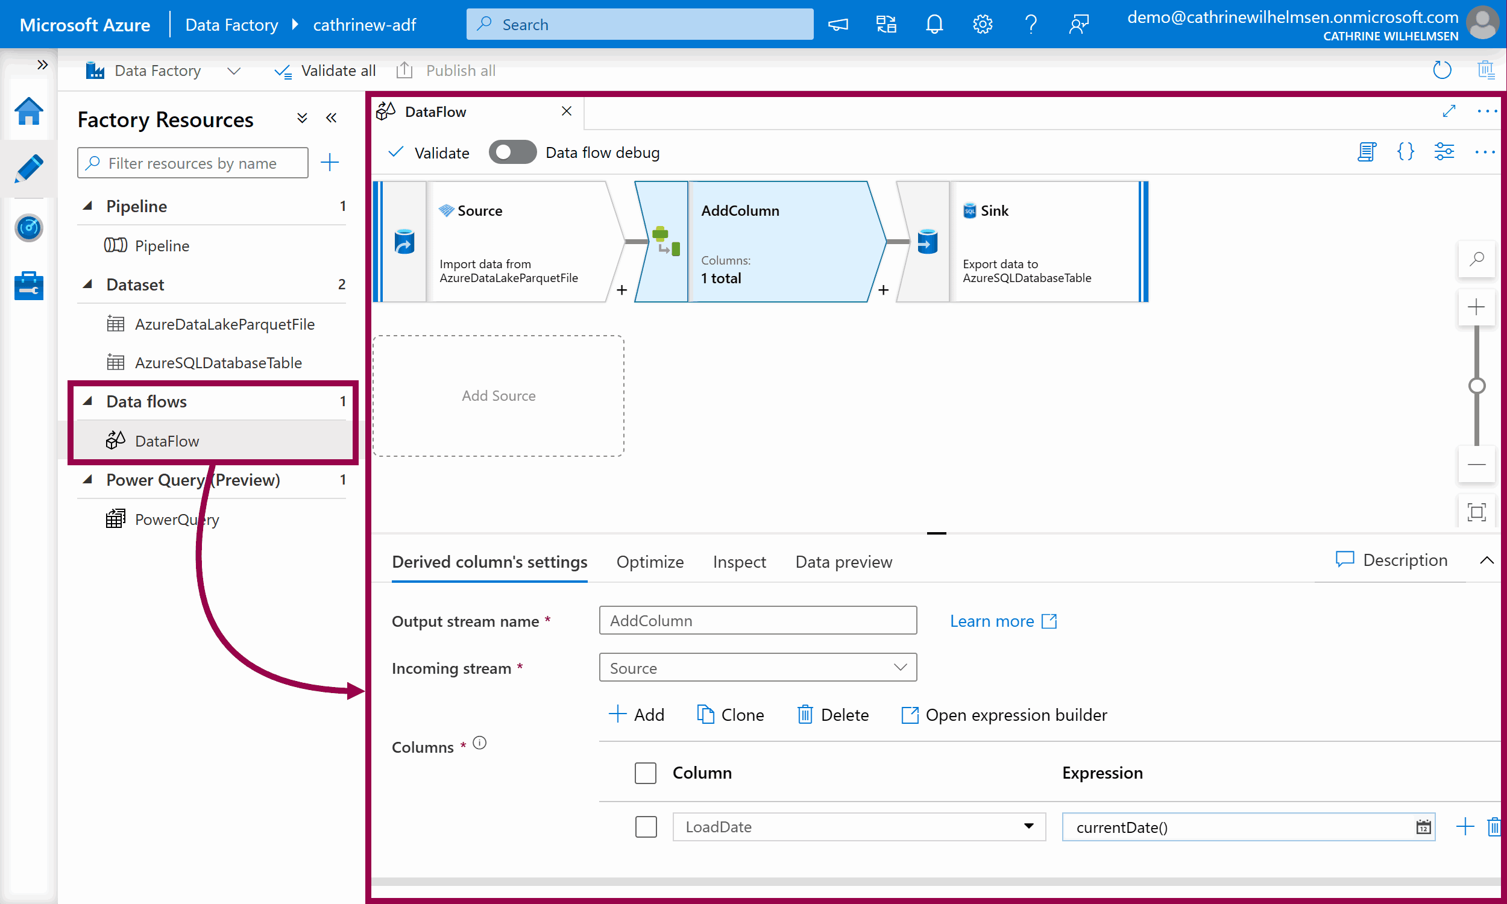This screenshot has height=904, width=1507.
Task: Open the LoadDate column dropdown arrow
Action: pyautogui.click(x=1028, y=827)
